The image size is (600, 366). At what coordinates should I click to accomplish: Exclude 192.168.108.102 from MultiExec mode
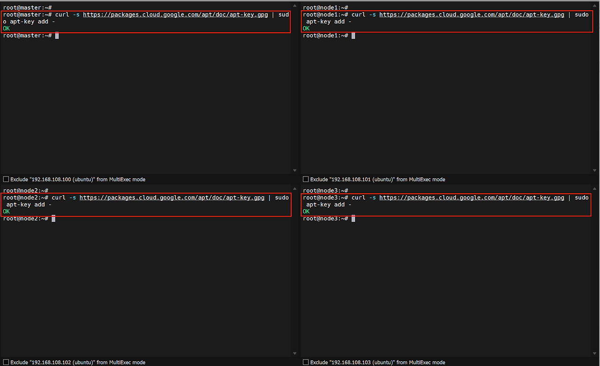point(6,362)
